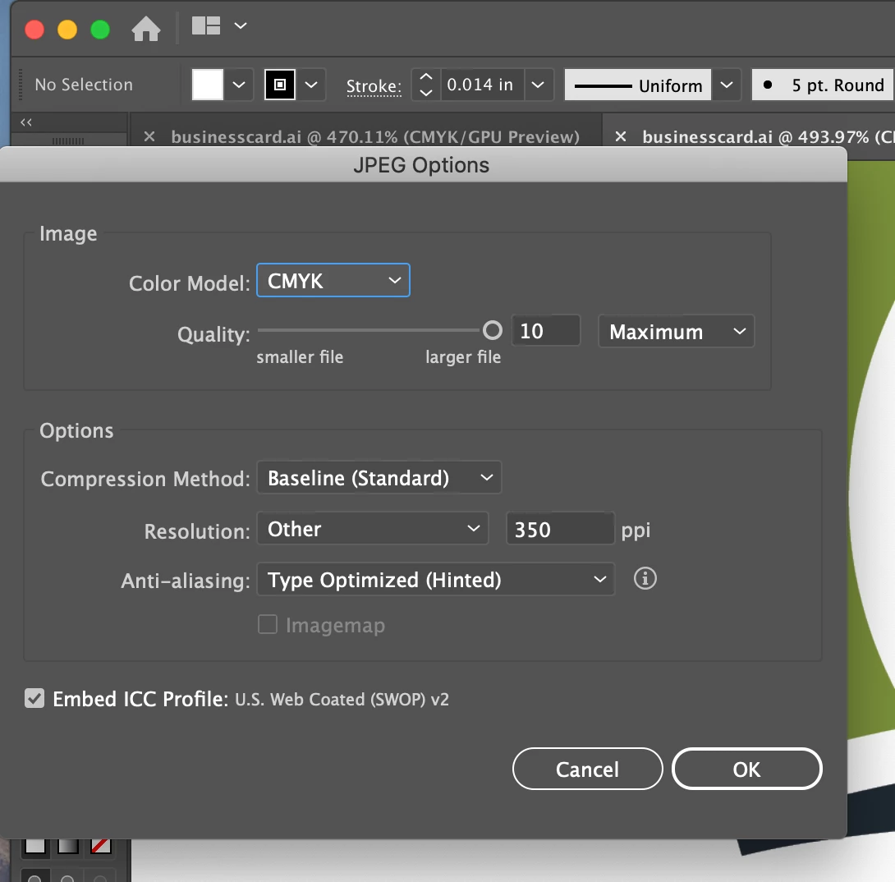
Task: Open the Resolution Other dropdown
Action: click(x=372, y=529)
